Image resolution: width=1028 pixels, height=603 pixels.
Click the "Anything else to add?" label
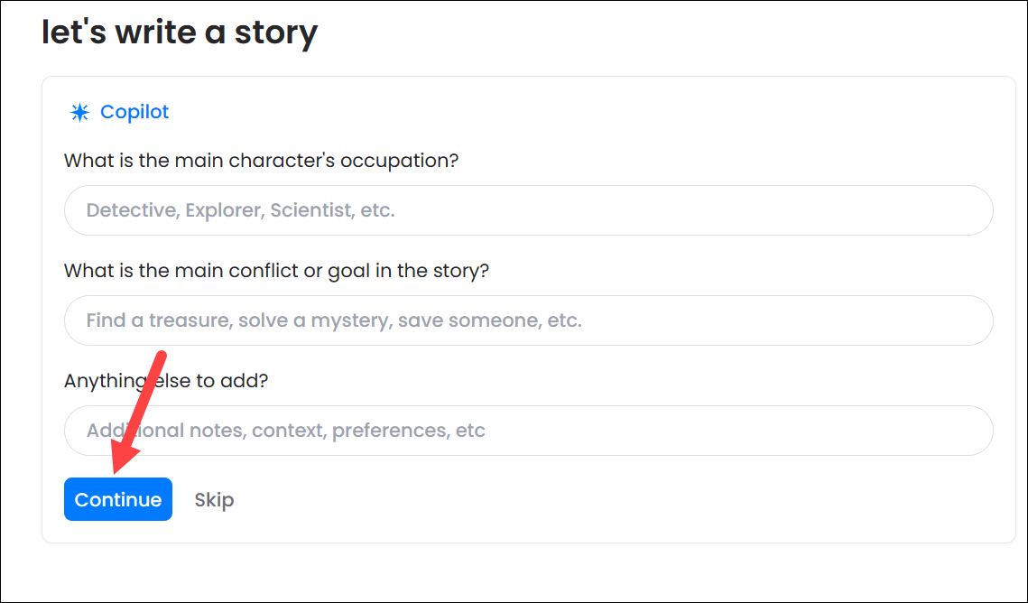(166, 381)
